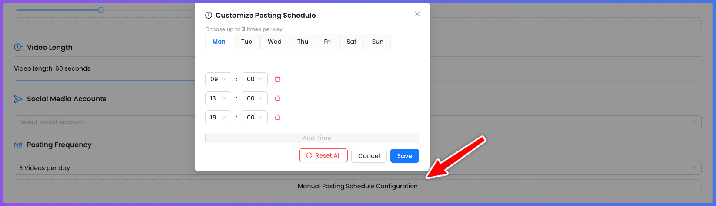The height and width of the screenshot is (206, 716).
Task: Expand minutes dropdown for the 09 row
Action: (254, 79)
